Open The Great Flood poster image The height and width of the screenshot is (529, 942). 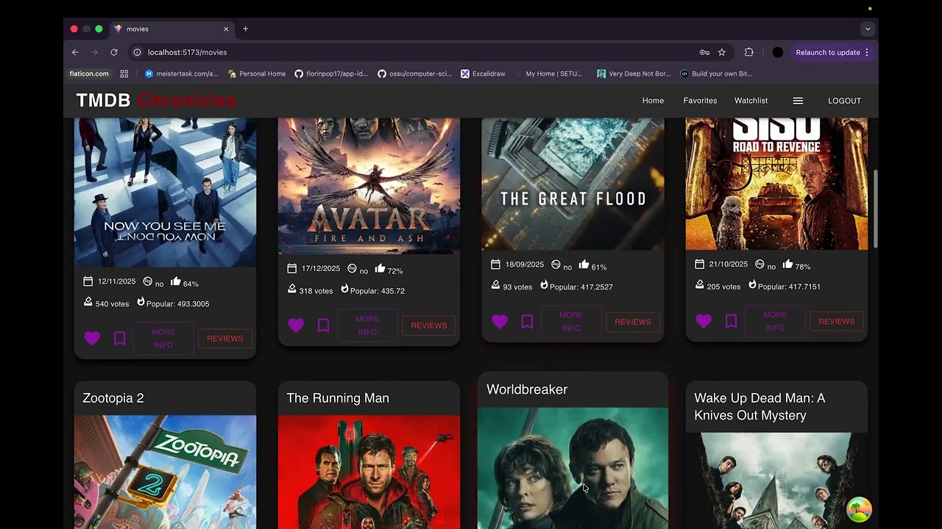[x=573, y=184]
